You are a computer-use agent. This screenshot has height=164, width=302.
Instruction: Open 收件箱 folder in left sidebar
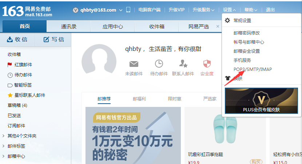(x=14, y=55)
